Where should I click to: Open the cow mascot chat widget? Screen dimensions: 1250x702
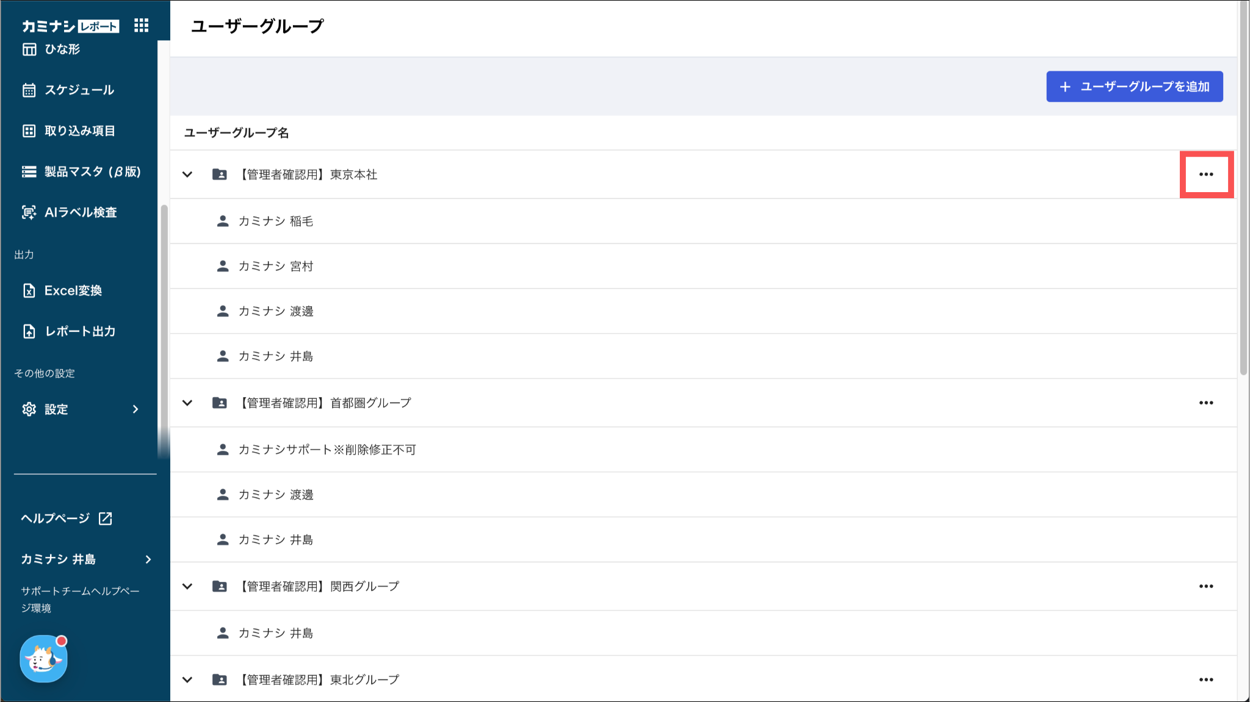(43, 659)
